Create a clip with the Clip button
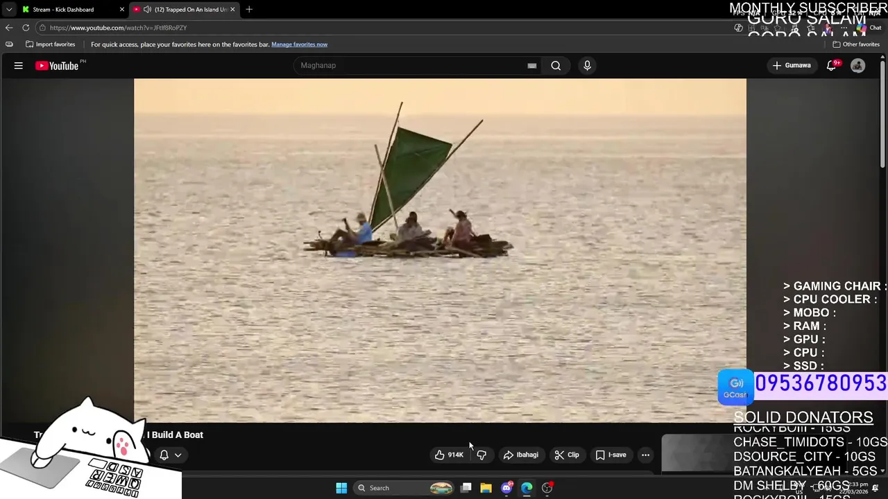This screenshot has width=888, height=499. tap(567, 455)
